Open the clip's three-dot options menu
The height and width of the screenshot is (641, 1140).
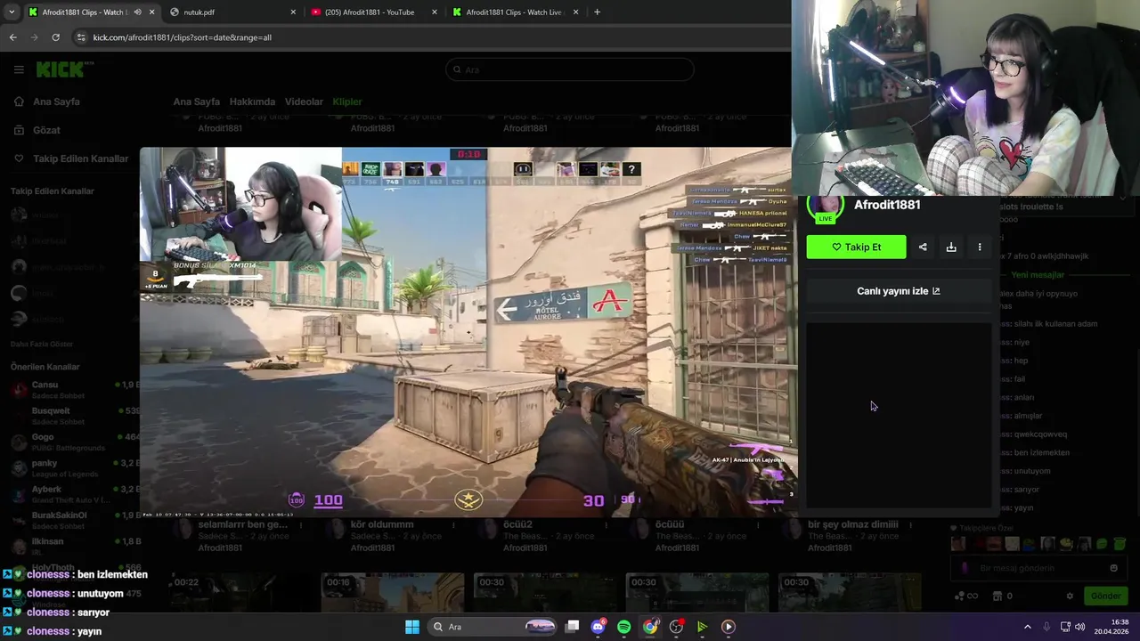980,247
